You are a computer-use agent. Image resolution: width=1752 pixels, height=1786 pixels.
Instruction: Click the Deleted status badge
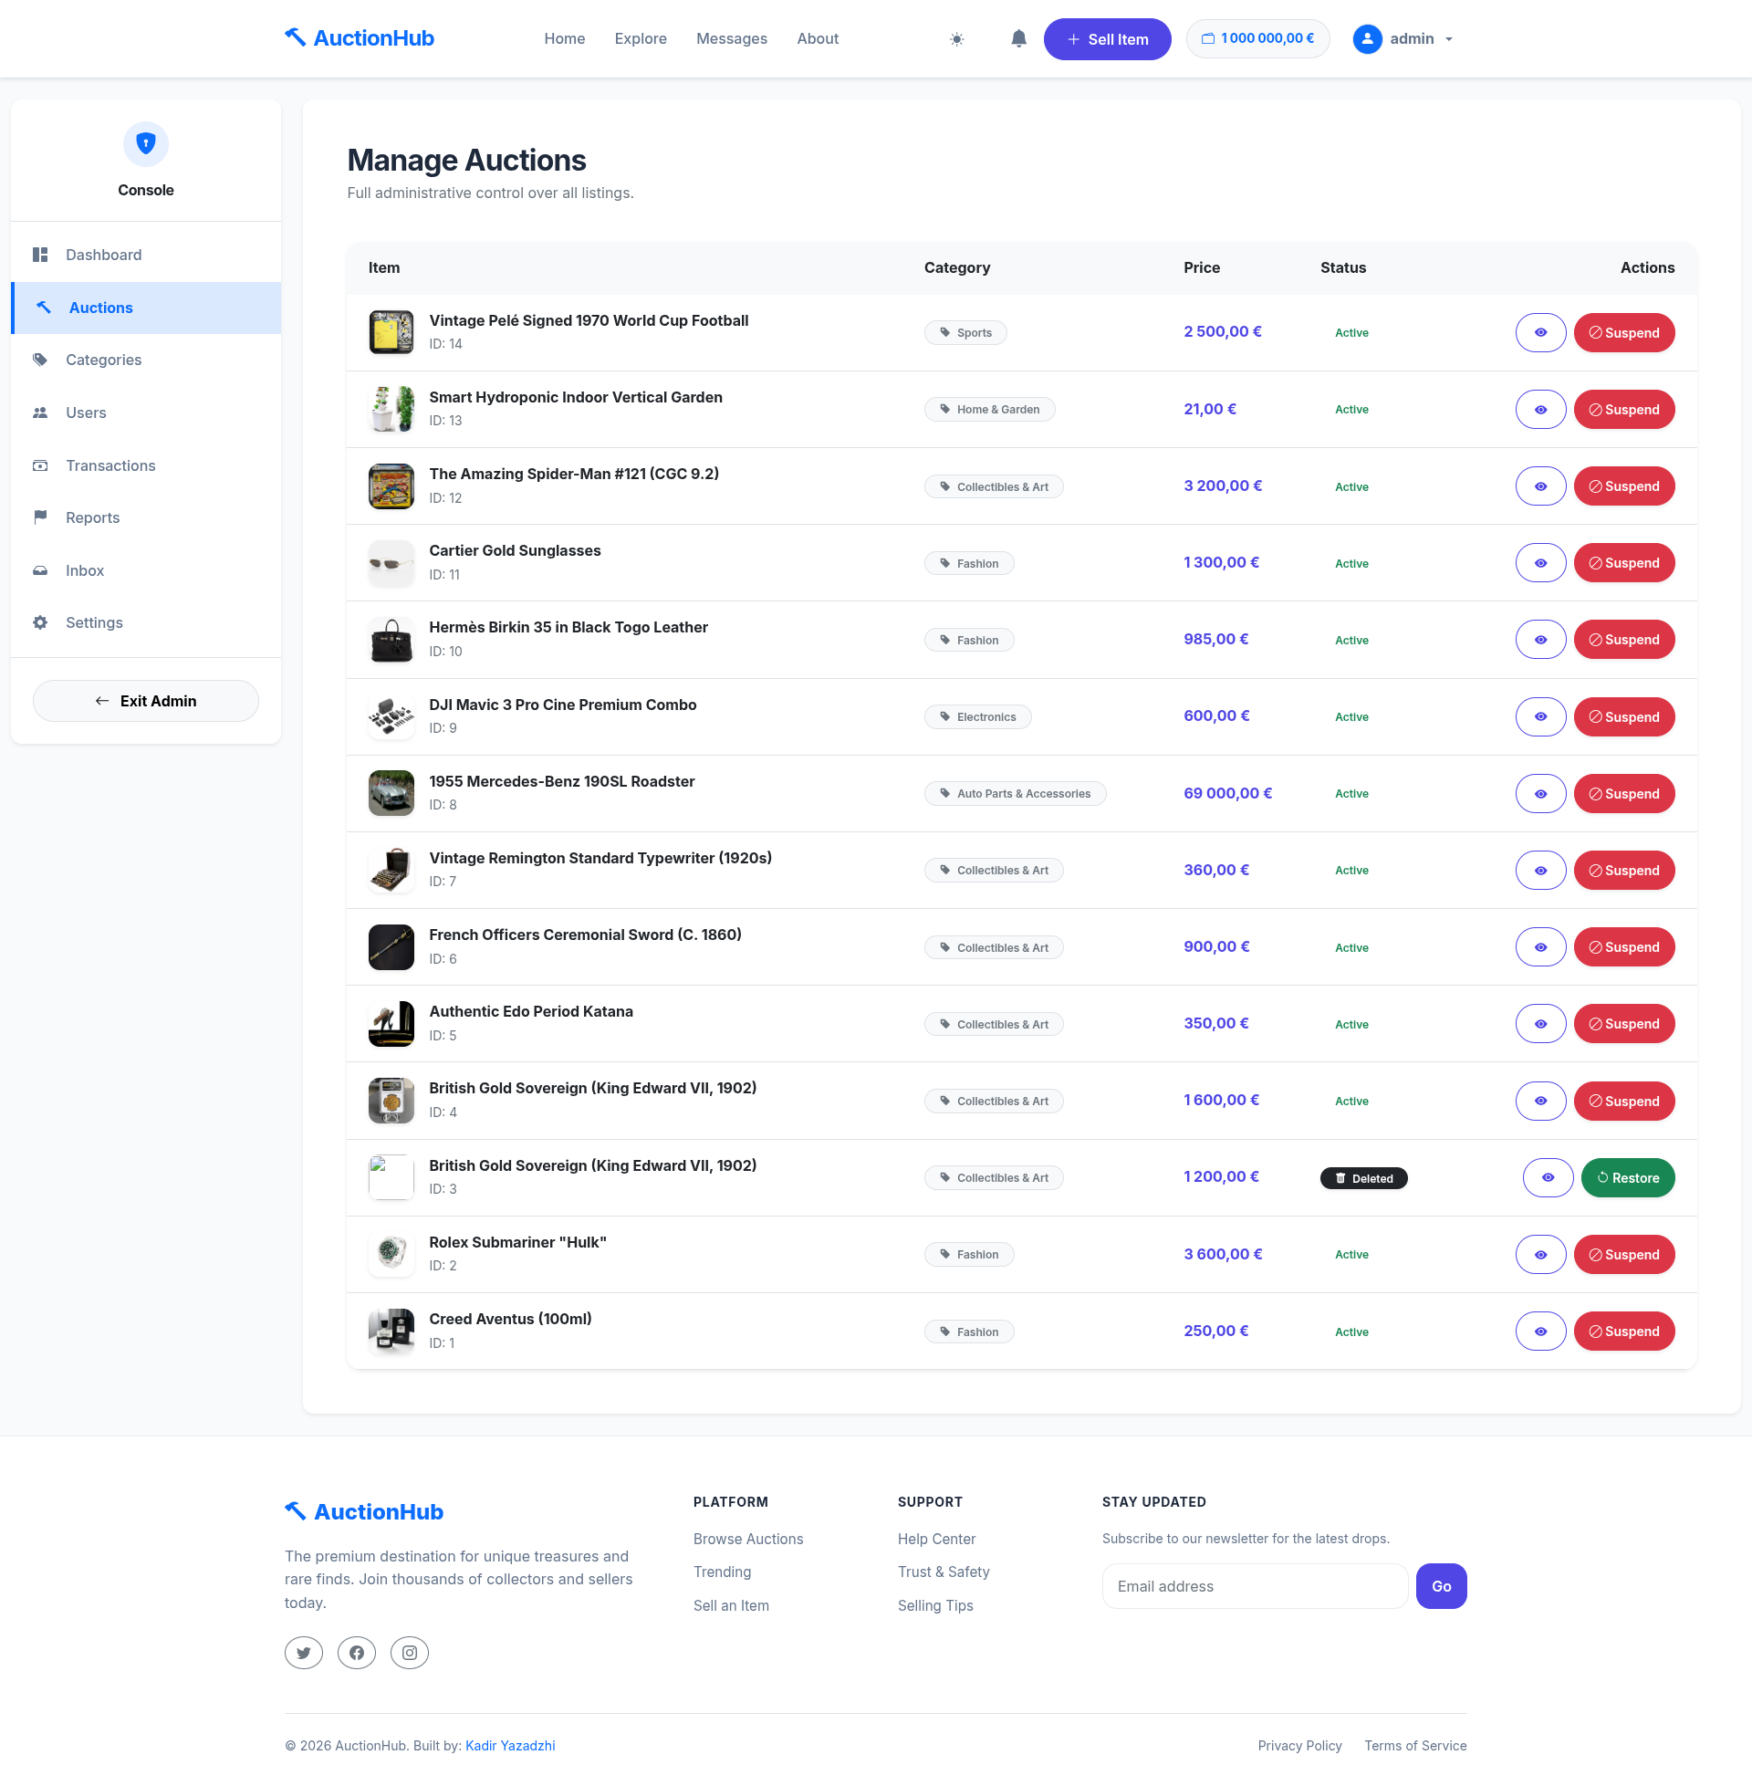click(x=1363, y=1178)
